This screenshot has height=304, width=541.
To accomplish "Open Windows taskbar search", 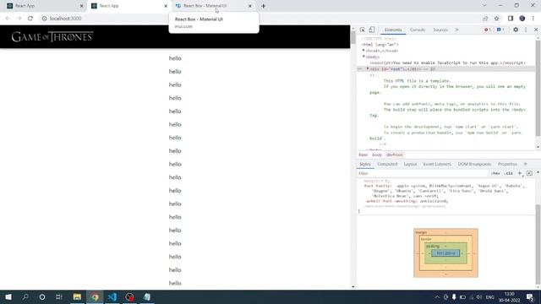I will coord(25,296).
